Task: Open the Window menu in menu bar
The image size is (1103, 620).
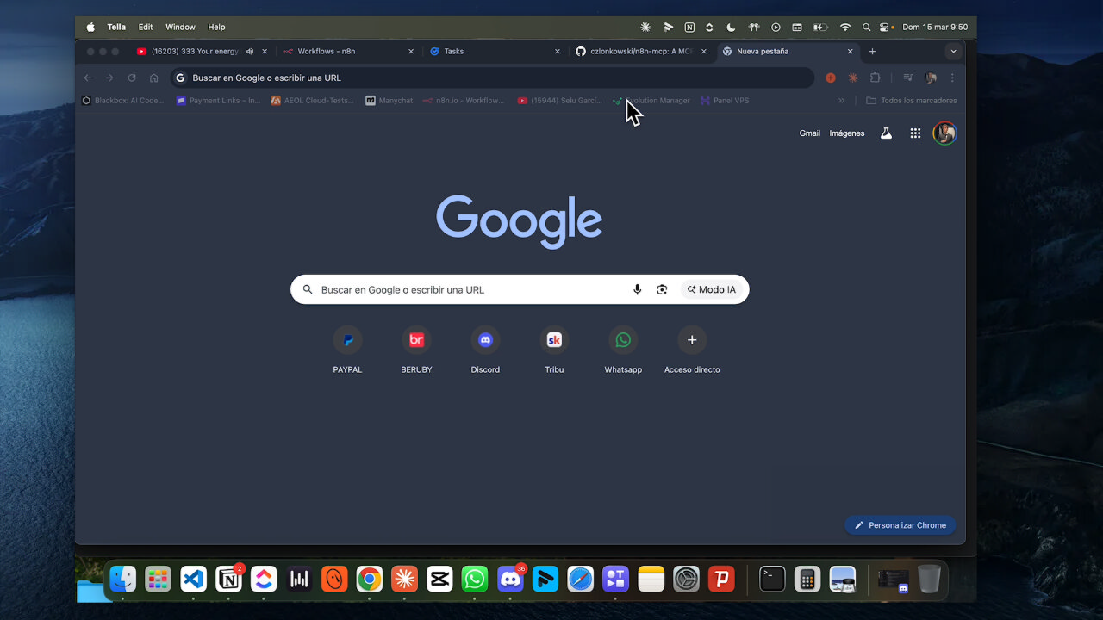Action: 180,28
